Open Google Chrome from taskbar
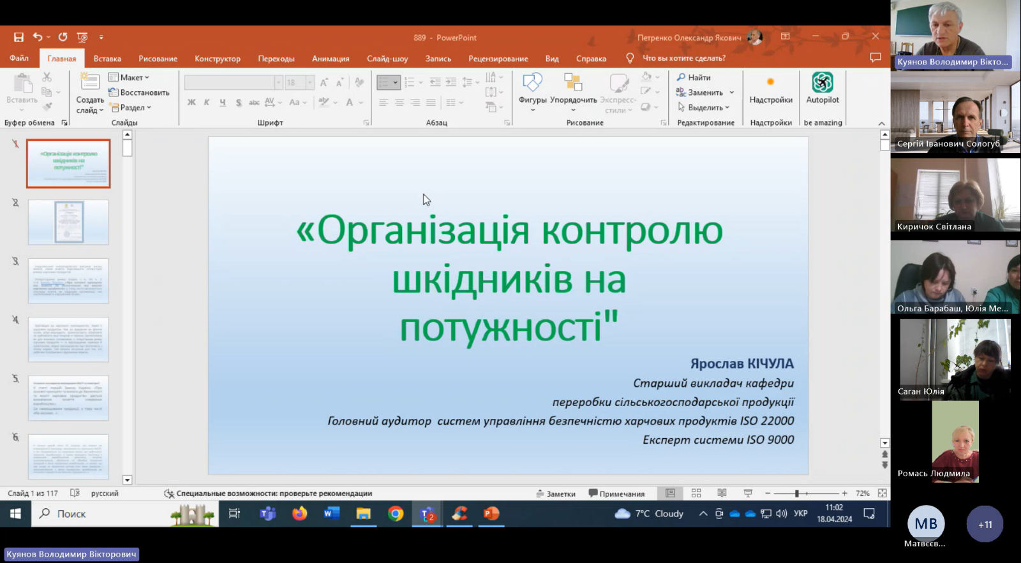1021x563 pixels. 396,514
